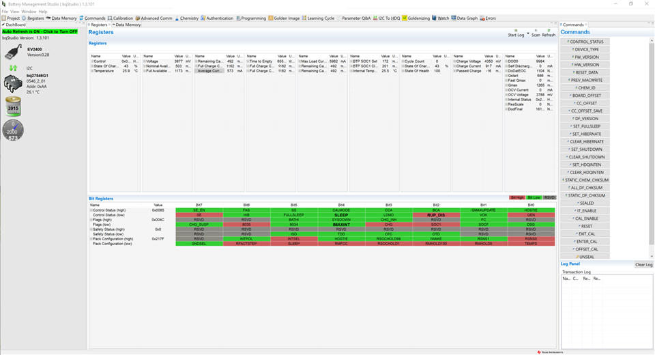Select the Commands panel tab
The image size is (655, 355).
[x=572, y=25]
